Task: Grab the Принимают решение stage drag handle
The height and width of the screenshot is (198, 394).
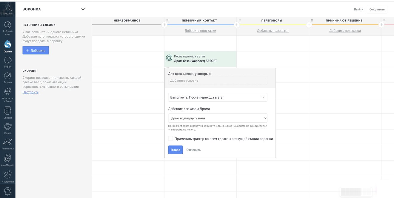Action: 312,21
